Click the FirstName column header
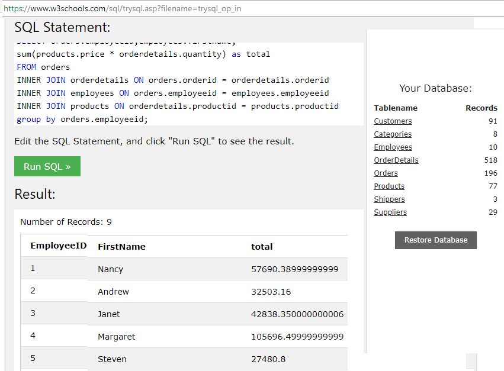The image size is (504, 371). click(x=121, y=247)
